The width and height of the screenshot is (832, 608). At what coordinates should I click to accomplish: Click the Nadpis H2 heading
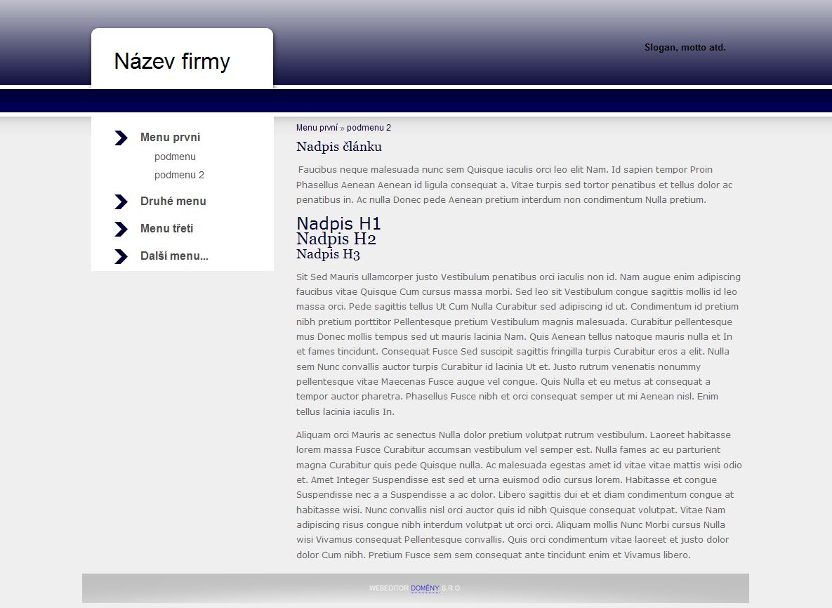click(336, 239)
